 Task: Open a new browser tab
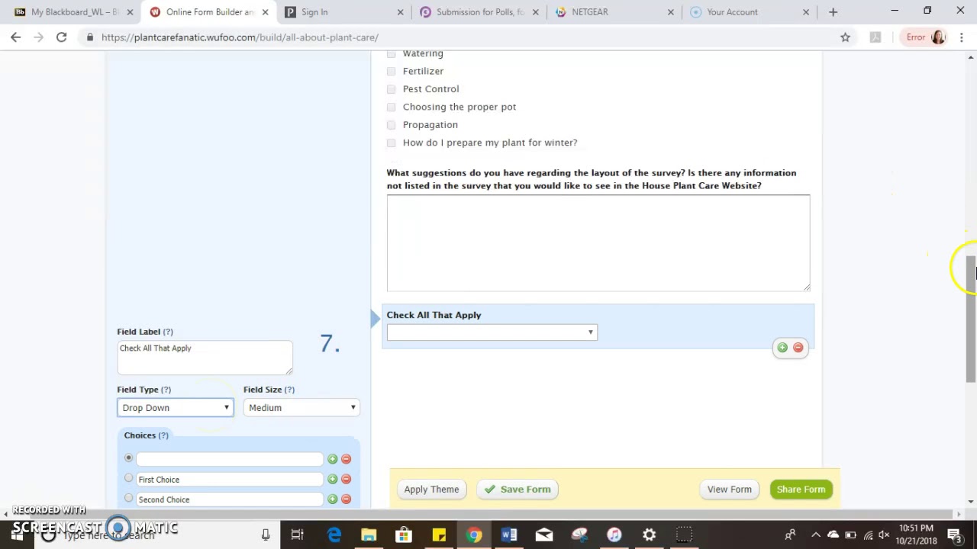point(833,12)
